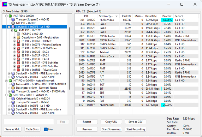Viewport: 202px width, 137px height.
Task: Expand ES PID 0x012D H.264 Video node
Action: (15, 48)
